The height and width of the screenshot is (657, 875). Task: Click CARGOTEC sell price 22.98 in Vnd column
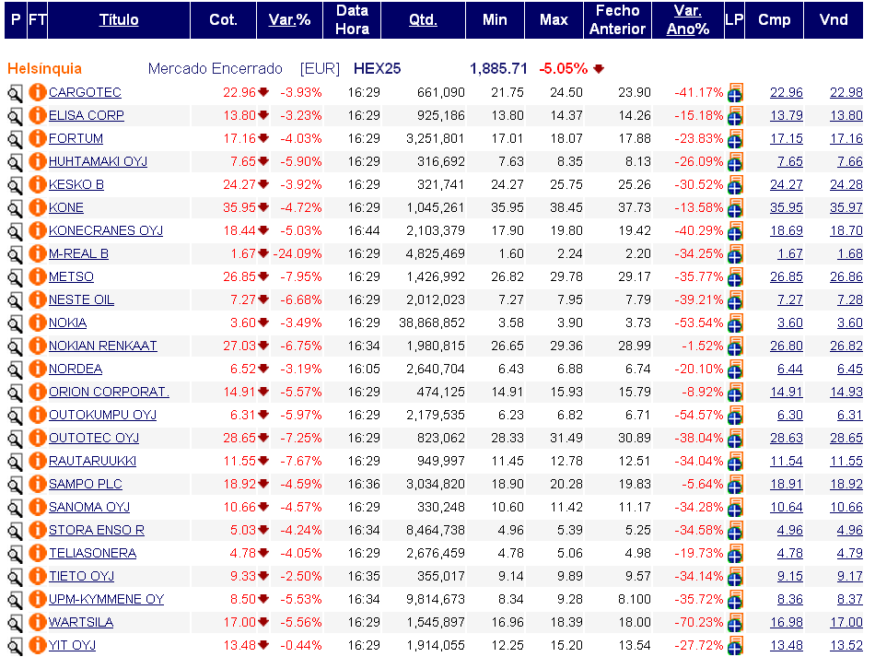click(846, 92)
